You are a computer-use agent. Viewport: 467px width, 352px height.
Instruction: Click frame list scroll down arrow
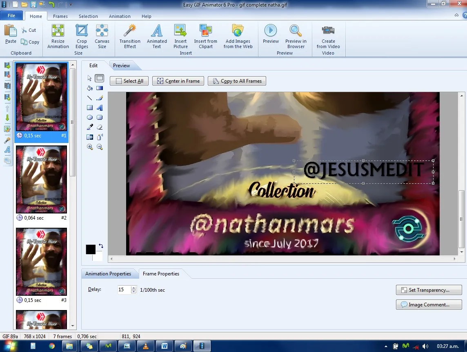pyautogui.click(x=73, y=326)
